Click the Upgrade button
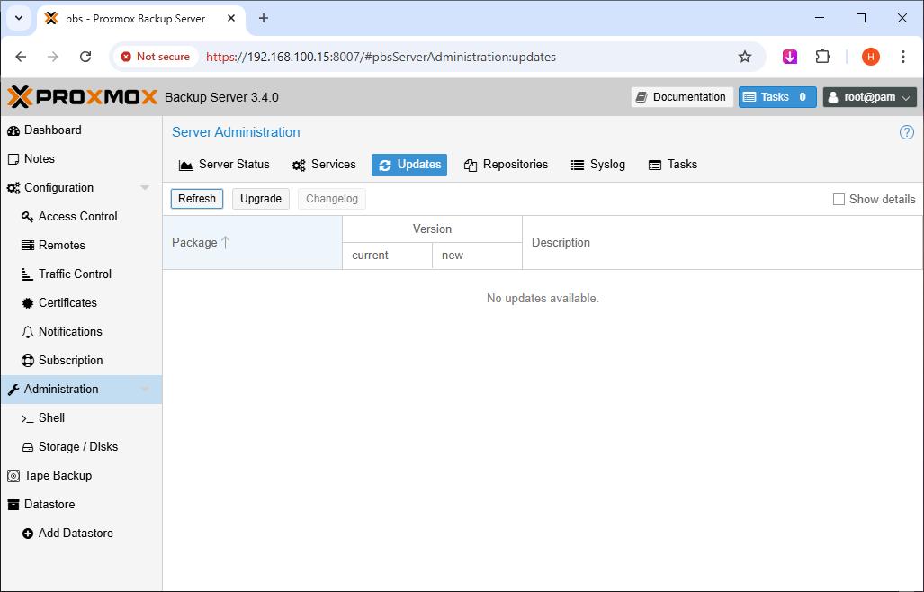 coord(260,199)
